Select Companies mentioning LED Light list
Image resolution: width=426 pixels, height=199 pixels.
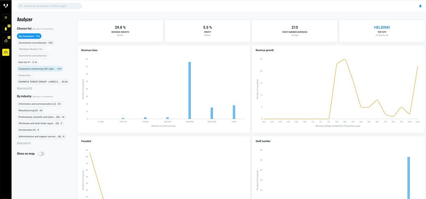tap(40, 69)
